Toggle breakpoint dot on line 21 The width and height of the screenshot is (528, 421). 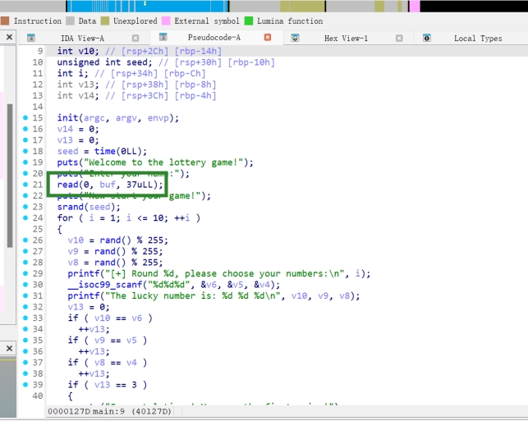[x=25, y=185]
